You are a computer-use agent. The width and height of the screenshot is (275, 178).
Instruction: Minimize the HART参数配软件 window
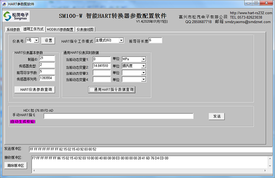coord(248,3)
